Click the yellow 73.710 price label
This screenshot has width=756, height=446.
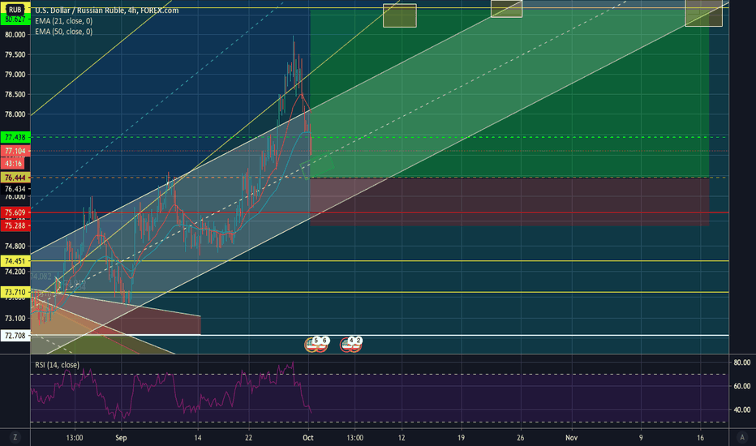pos(15,292)
